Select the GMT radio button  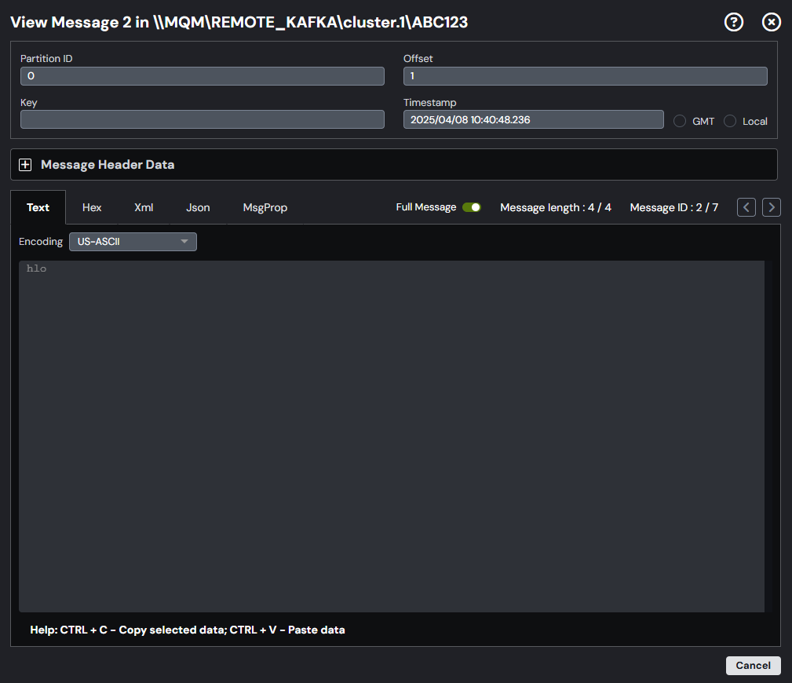pos(679,121)
